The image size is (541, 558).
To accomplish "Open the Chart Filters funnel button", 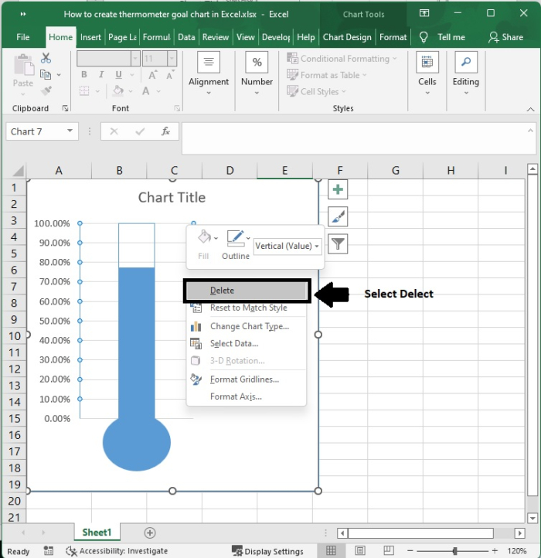I will [x=338, y=244].
